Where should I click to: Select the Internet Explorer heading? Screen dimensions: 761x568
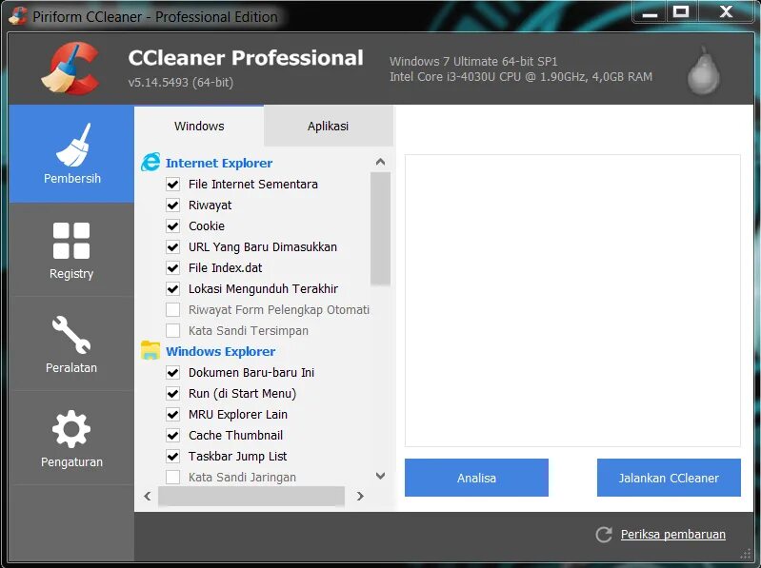click(219, 163)
